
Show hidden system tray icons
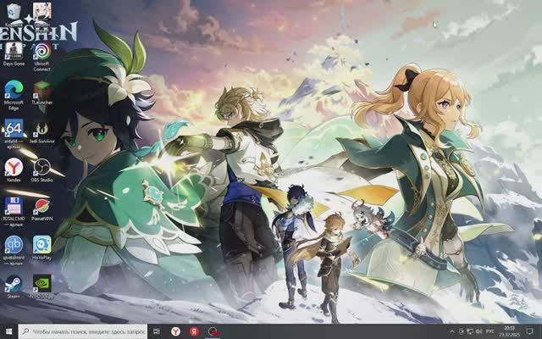click(451, 331)
